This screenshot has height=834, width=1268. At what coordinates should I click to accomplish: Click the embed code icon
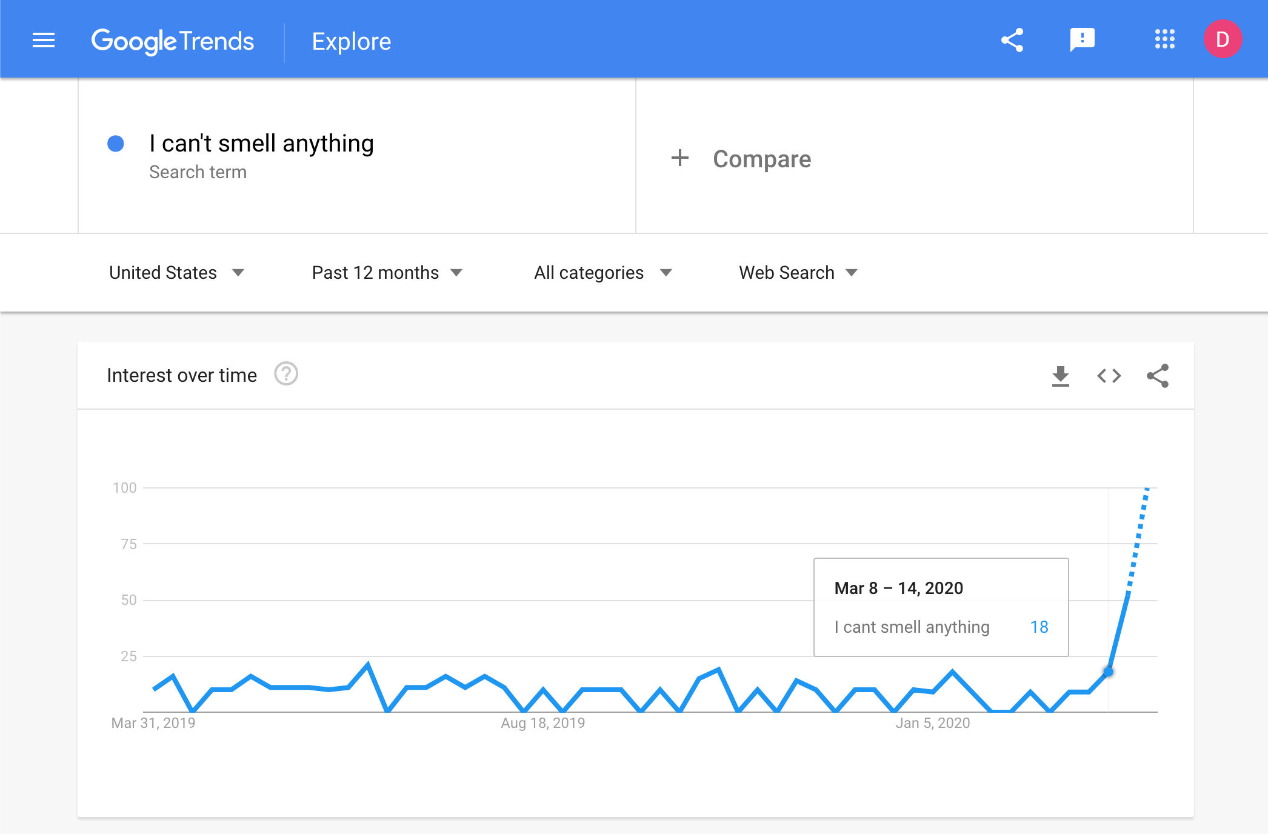pos(1109,376)
